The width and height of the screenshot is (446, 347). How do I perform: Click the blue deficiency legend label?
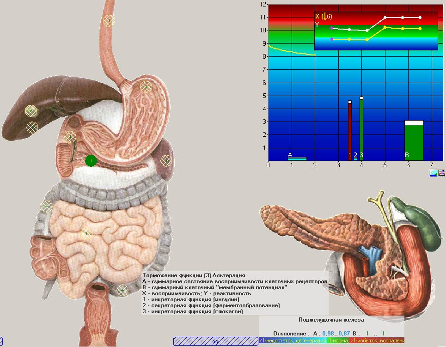click(x=293, y=341)
